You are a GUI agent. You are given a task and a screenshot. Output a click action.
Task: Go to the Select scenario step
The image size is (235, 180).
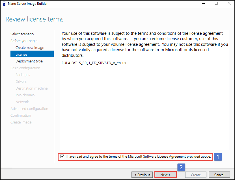pos(22,34)
